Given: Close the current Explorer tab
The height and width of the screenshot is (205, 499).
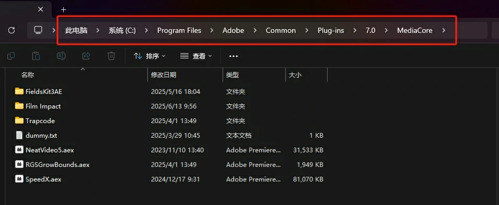Looking at the screenshot, I should 40,9.
